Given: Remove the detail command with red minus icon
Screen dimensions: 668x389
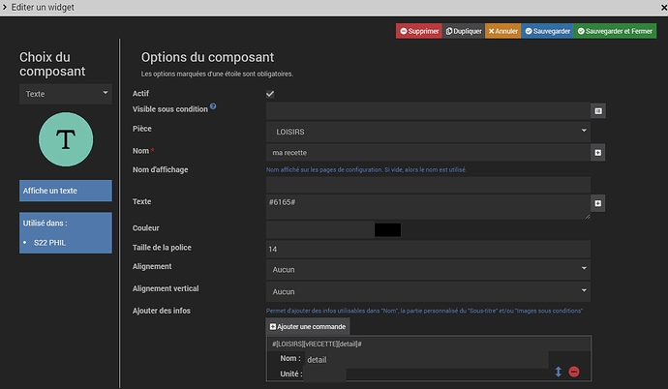Looking at the screenshot, I should [x=574, y=372].
